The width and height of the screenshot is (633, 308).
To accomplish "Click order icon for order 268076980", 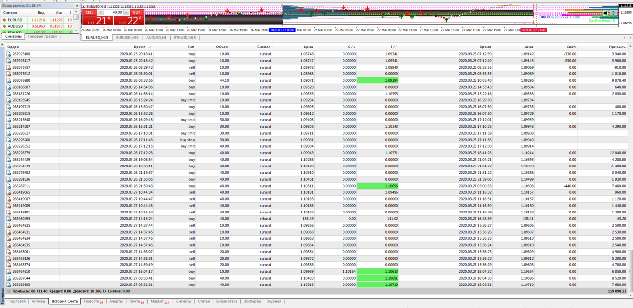I will pyautogui.click(x=8, y=80).
